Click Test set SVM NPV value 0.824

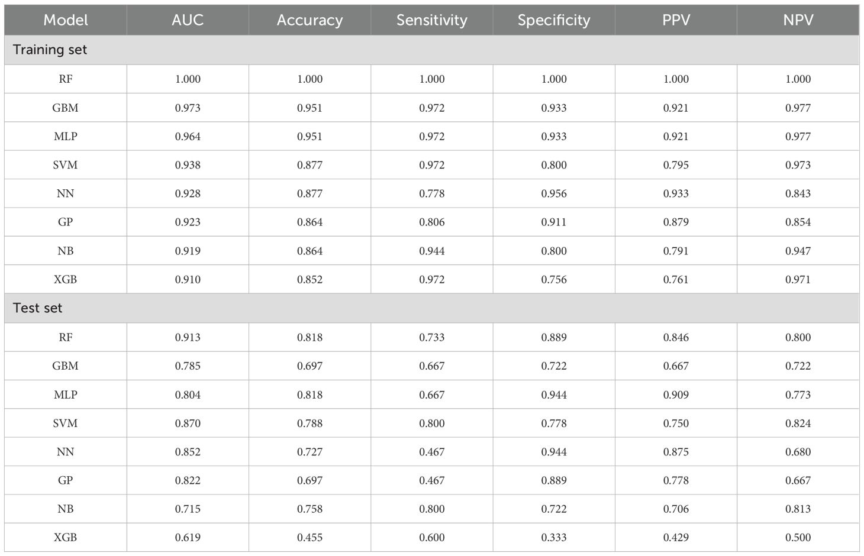click(798, 424)
